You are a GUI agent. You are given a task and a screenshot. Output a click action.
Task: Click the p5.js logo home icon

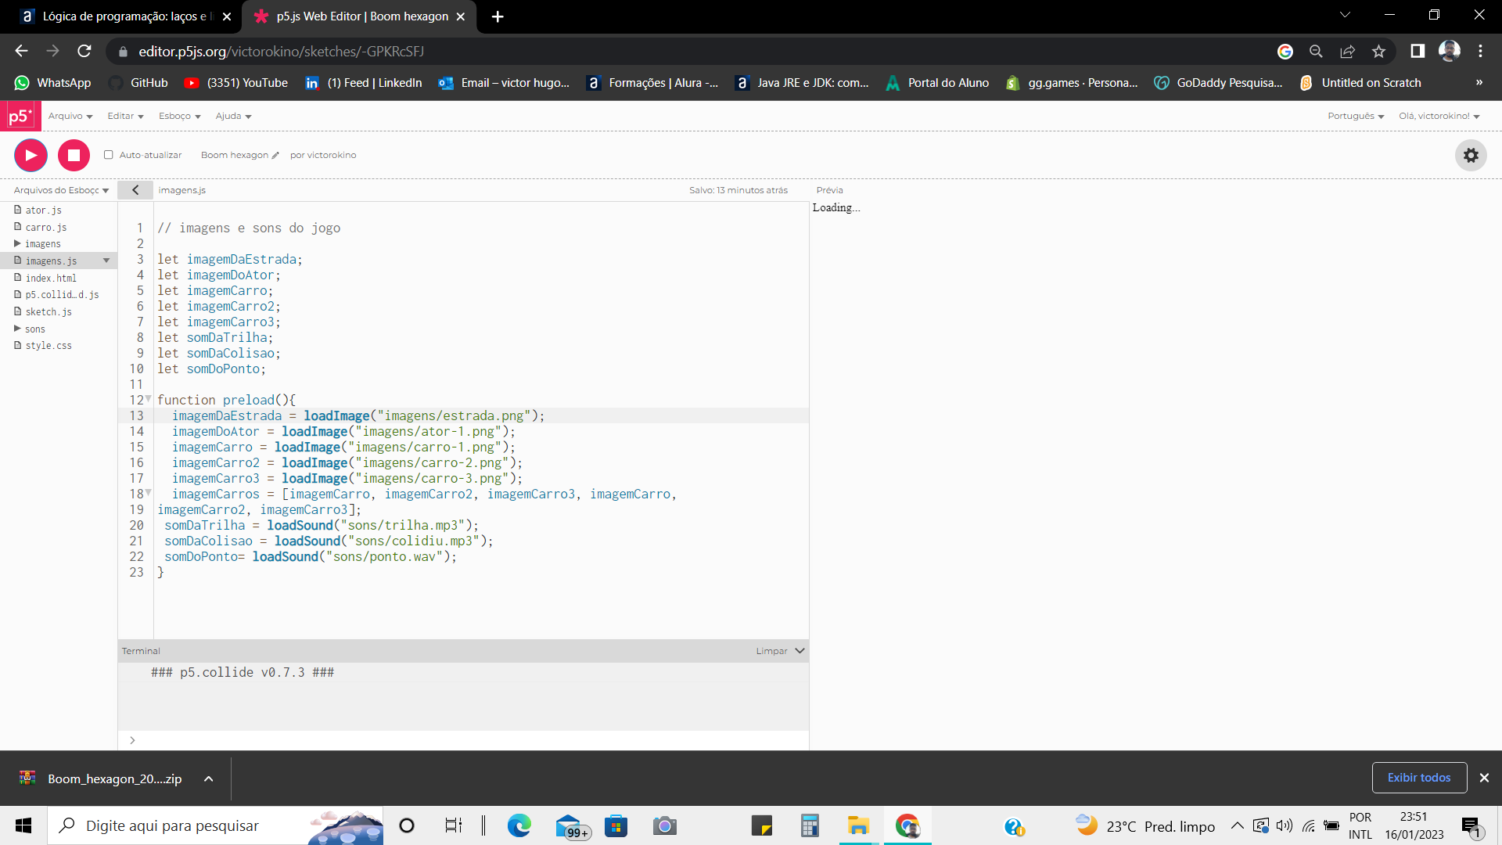pyautogui.click(x=20, y=116)
